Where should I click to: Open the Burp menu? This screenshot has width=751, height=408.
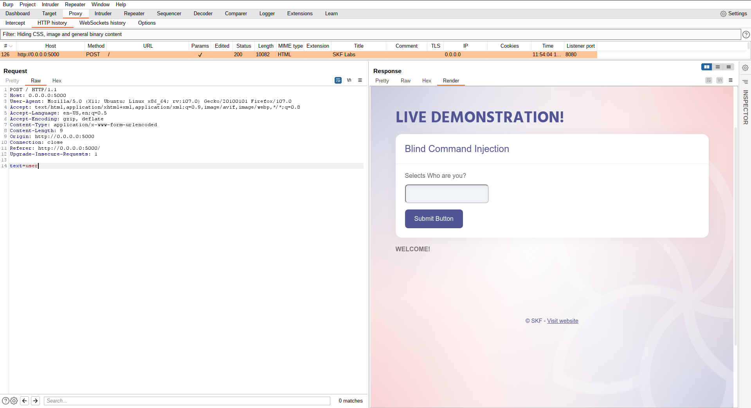click(x=8, y=4)
